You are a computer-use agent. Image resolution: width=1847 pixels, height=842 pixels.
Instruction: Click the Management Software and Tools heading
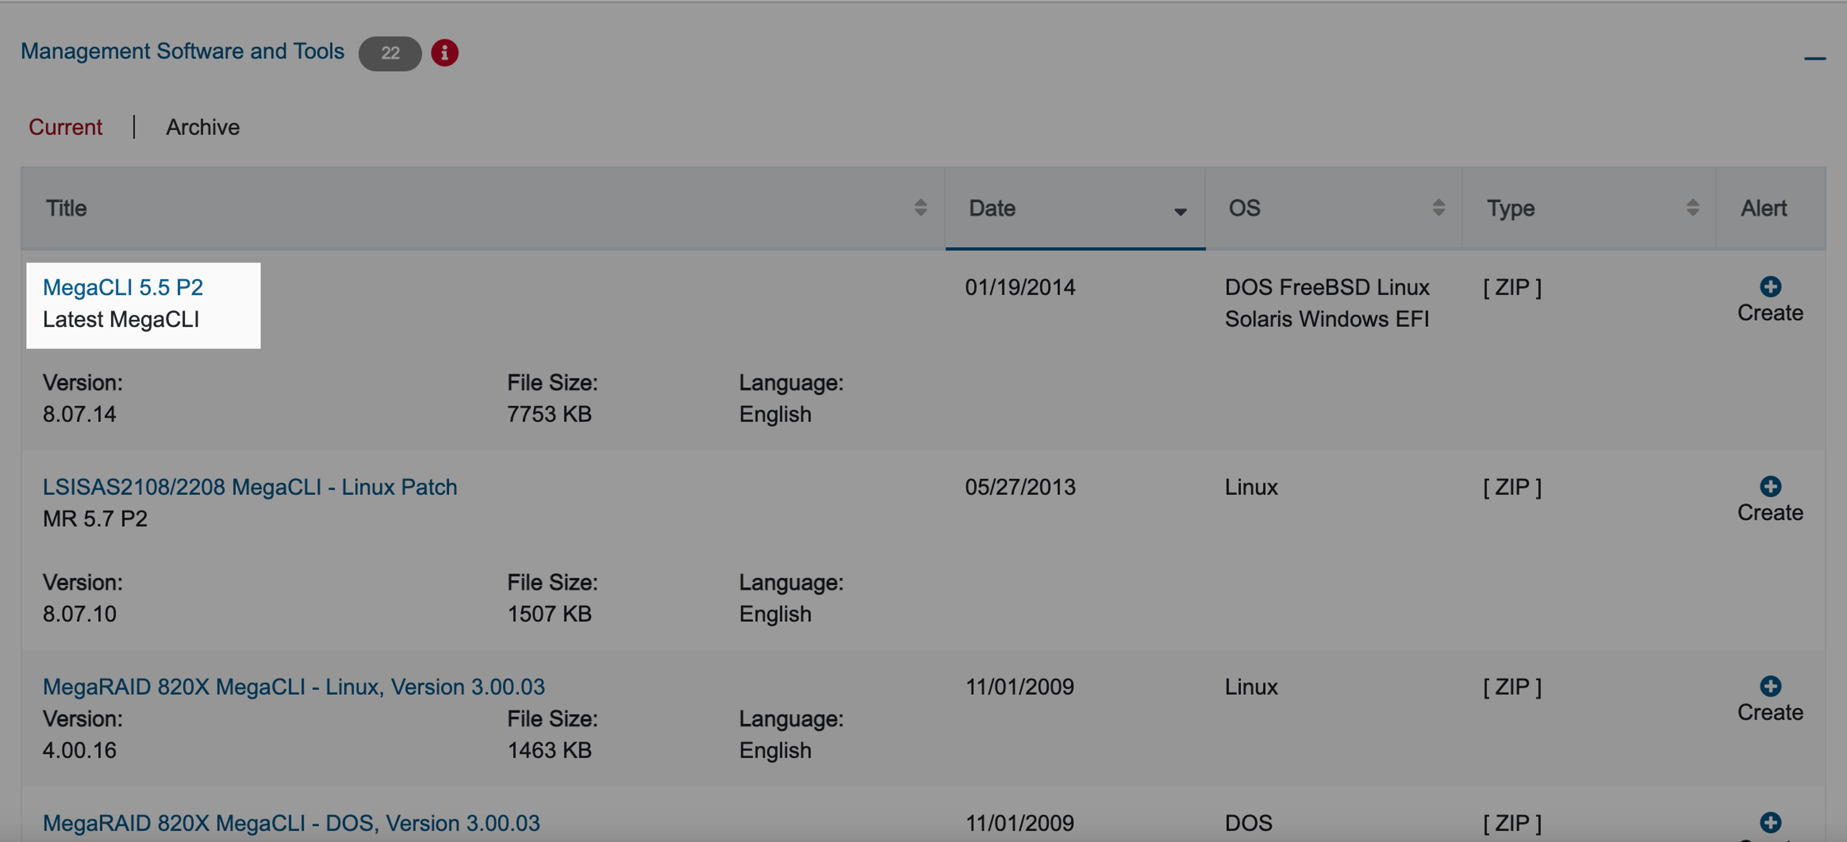182,52
